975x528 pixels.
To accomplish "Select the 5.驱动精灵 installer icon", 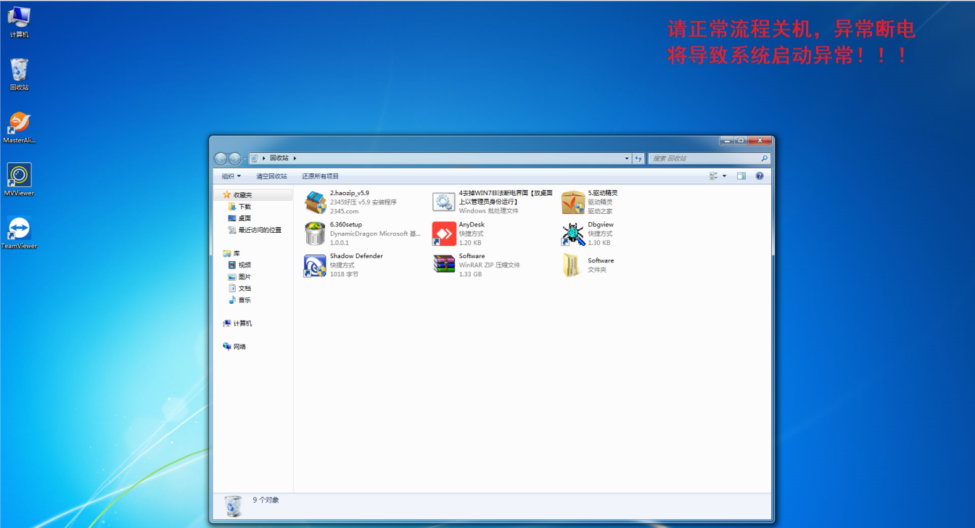I will point(573,202).
